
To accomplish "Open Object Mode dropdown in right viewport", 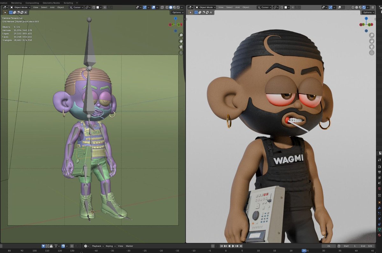I will coord(206,7).
